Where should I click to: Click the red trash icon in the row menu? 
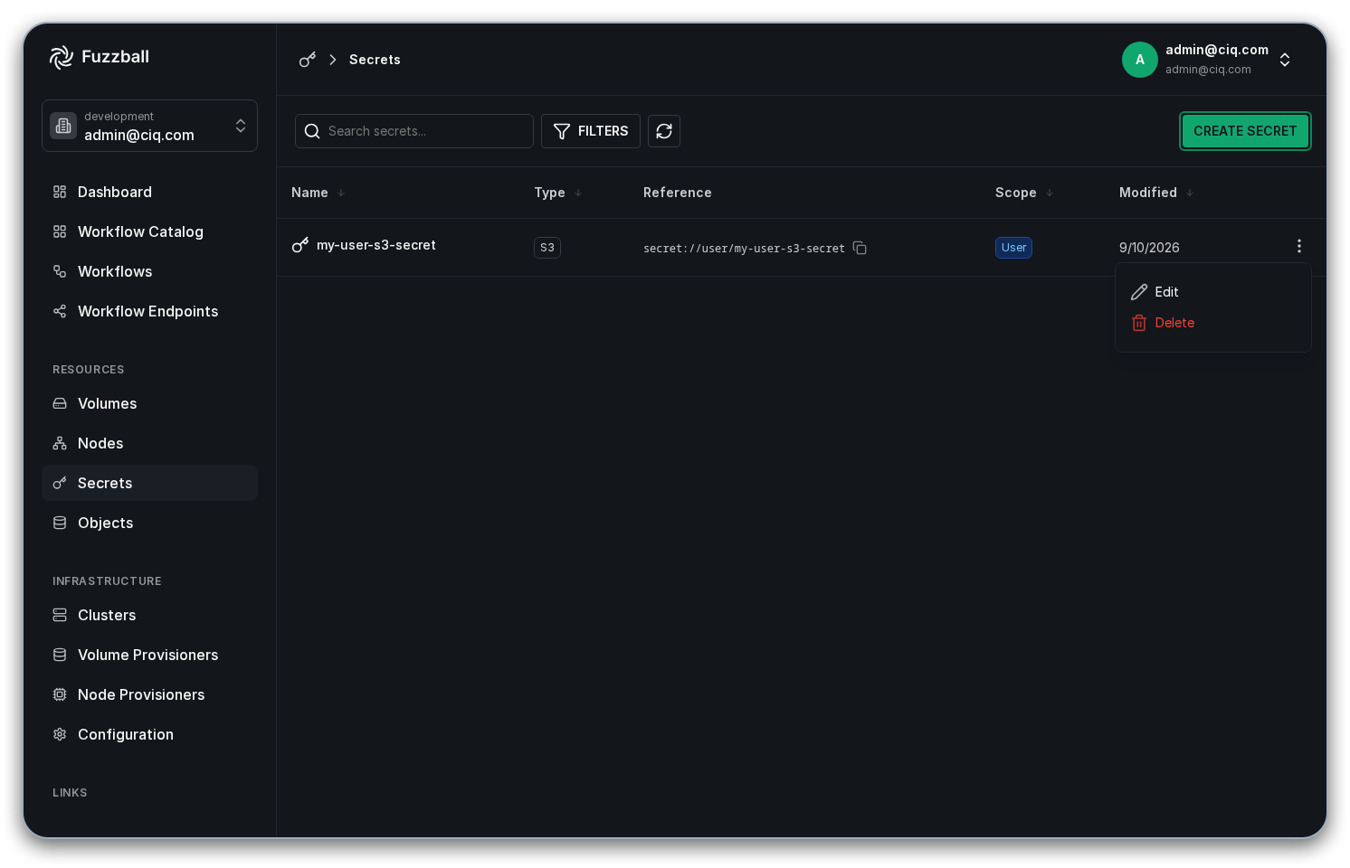point(1139,323)
